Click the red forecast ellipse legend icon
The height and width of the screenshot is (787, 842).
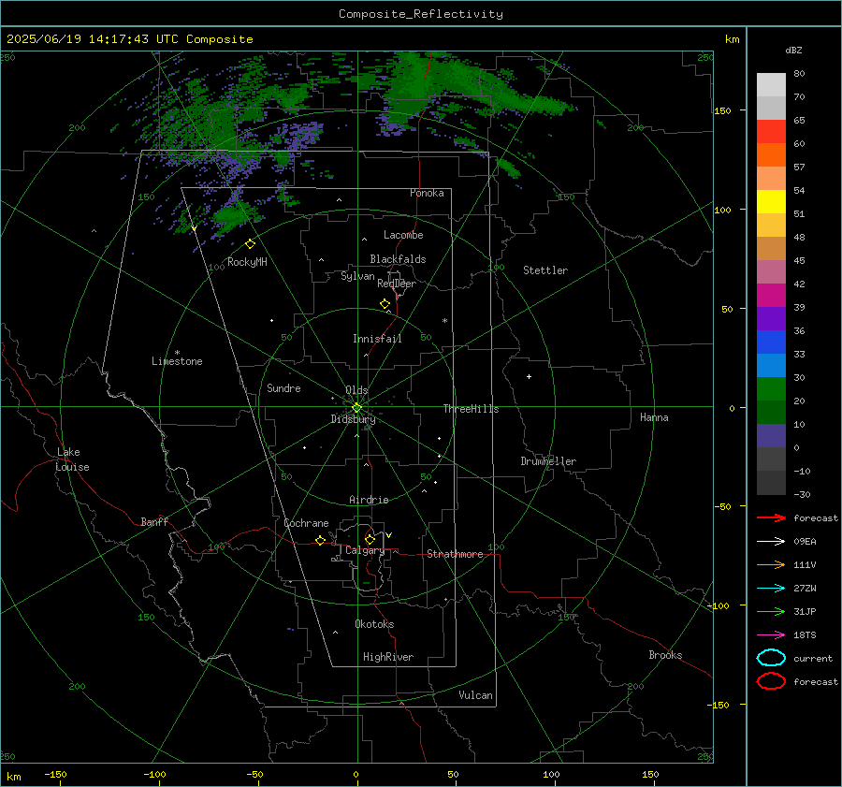771,681
